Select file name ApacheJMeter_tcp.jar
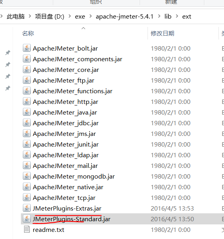The width and height of the screenshot is (224, 239). click(64, 198)
